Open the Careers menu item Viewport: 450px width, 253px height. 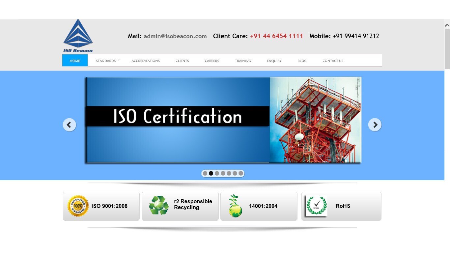tap(212, 61)
